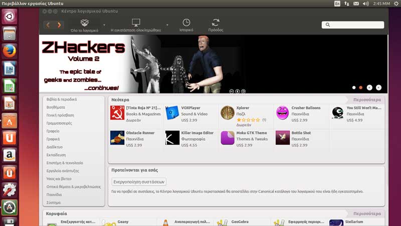Open the Επιστήμη & τεχνολογία category
The width and height of the screenshot is (401, 226).
click(x=65, y=162)
